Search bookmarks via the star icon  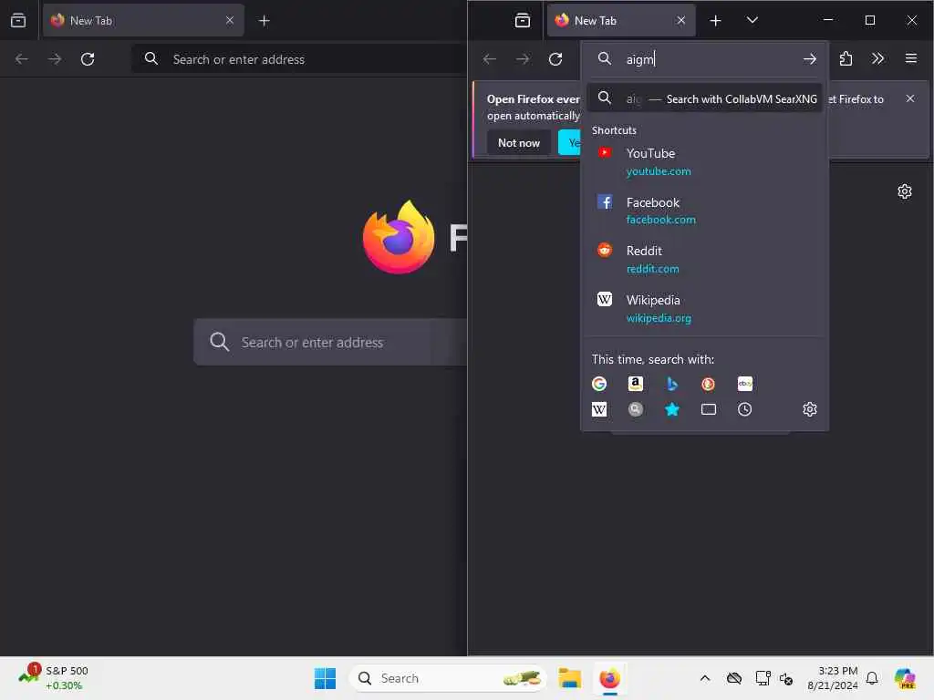672,409
